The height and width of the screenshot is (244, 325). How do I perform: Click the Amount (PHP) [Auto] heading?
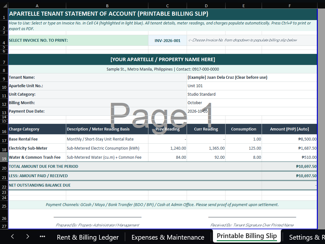tap(290, 129)
